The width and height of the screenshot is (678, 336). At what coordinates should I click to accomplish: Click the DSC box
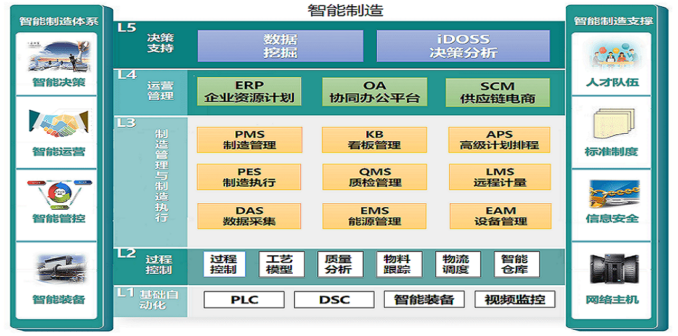tap(334, 299)
